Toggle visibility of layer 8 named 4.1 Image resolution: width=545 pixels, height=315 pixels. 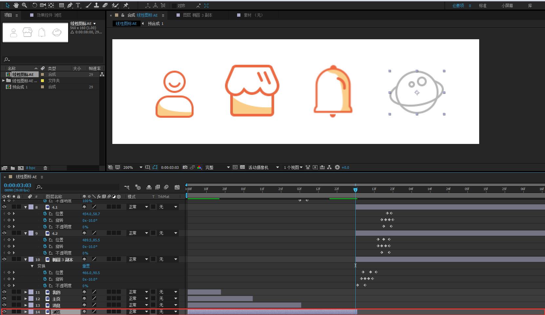click(x=4, y=207)
